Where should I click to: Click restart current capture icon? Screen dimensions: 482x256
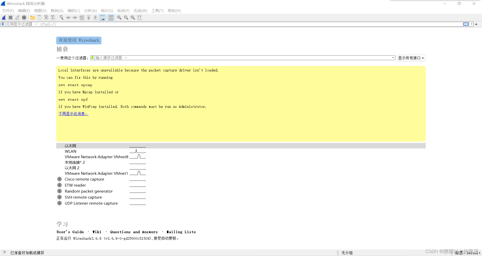(17, 18)
